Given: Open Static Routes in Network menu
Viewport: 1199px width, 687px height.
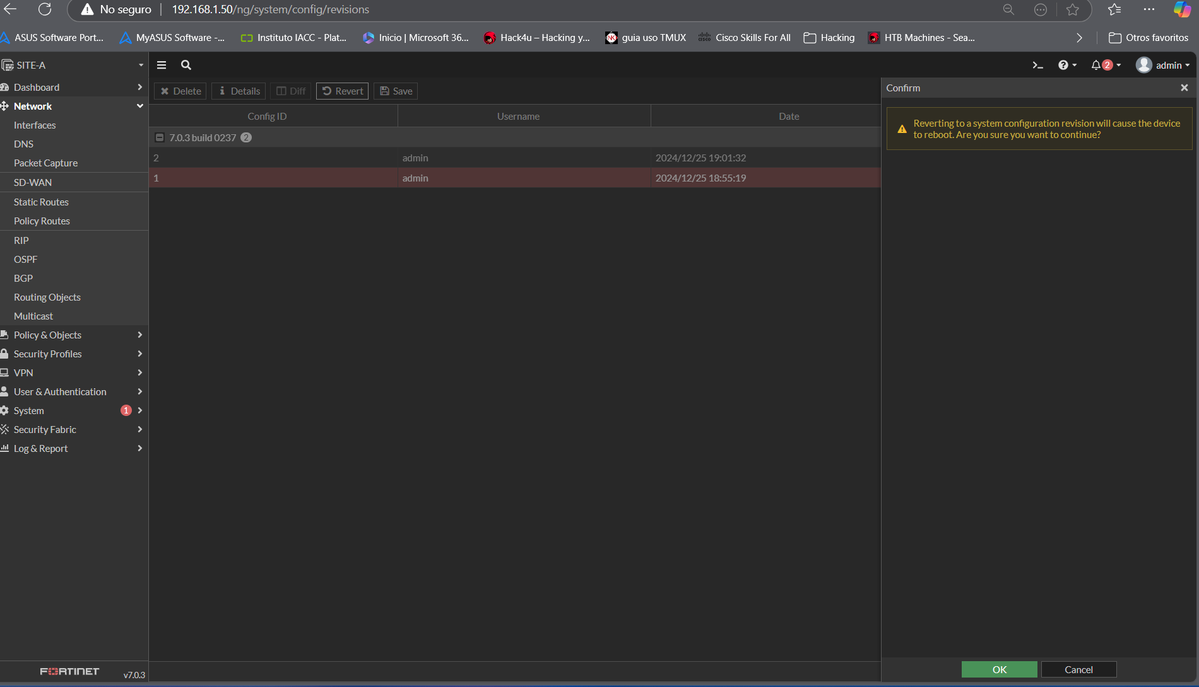Looking at the screenshot, I should pos(41,202).
